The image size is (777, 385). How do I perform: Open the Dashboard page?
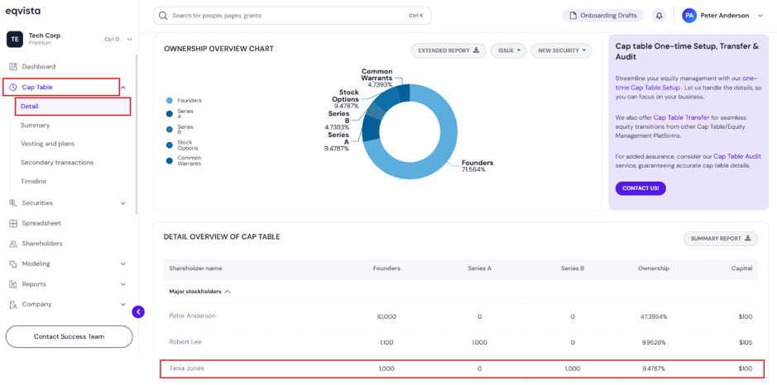tap(39, 66)
